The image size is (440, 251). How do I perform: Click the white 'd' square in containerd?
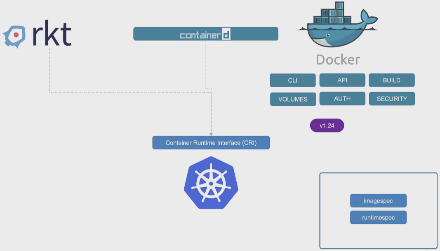pos(226,35)
